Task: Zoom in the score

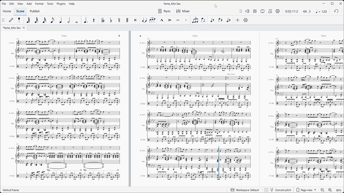Action: coord(330,190)
